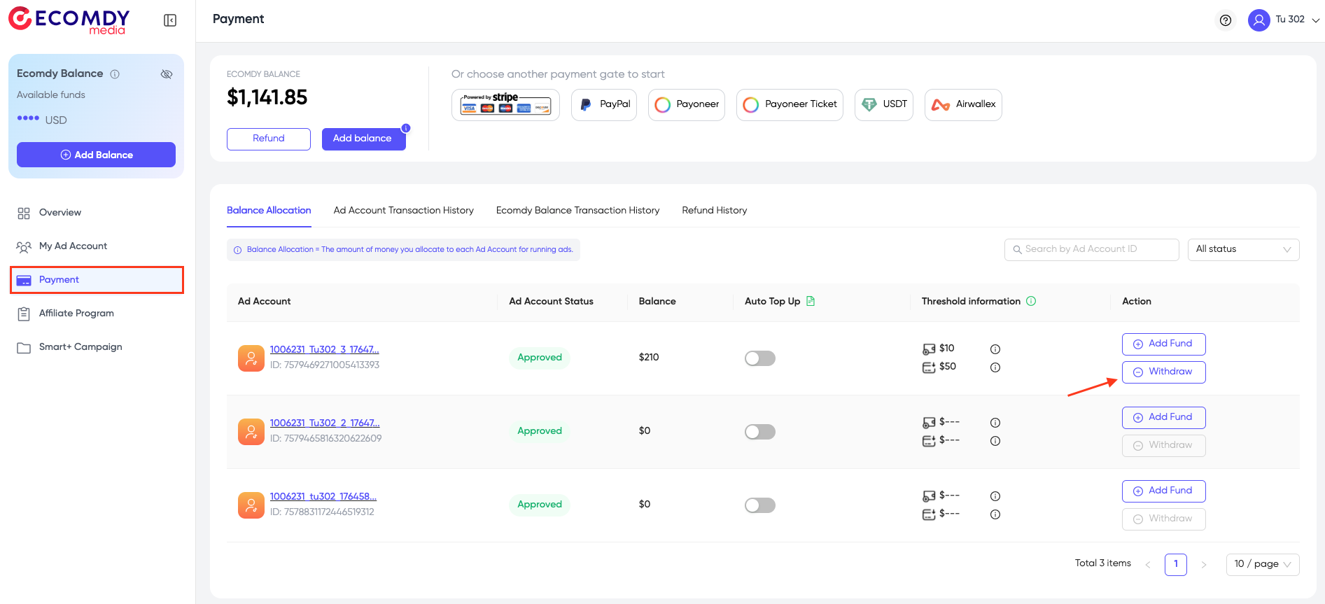Click the Threshold information info icon
The width and height of the screenshot is (1325, 604).
1031,301
